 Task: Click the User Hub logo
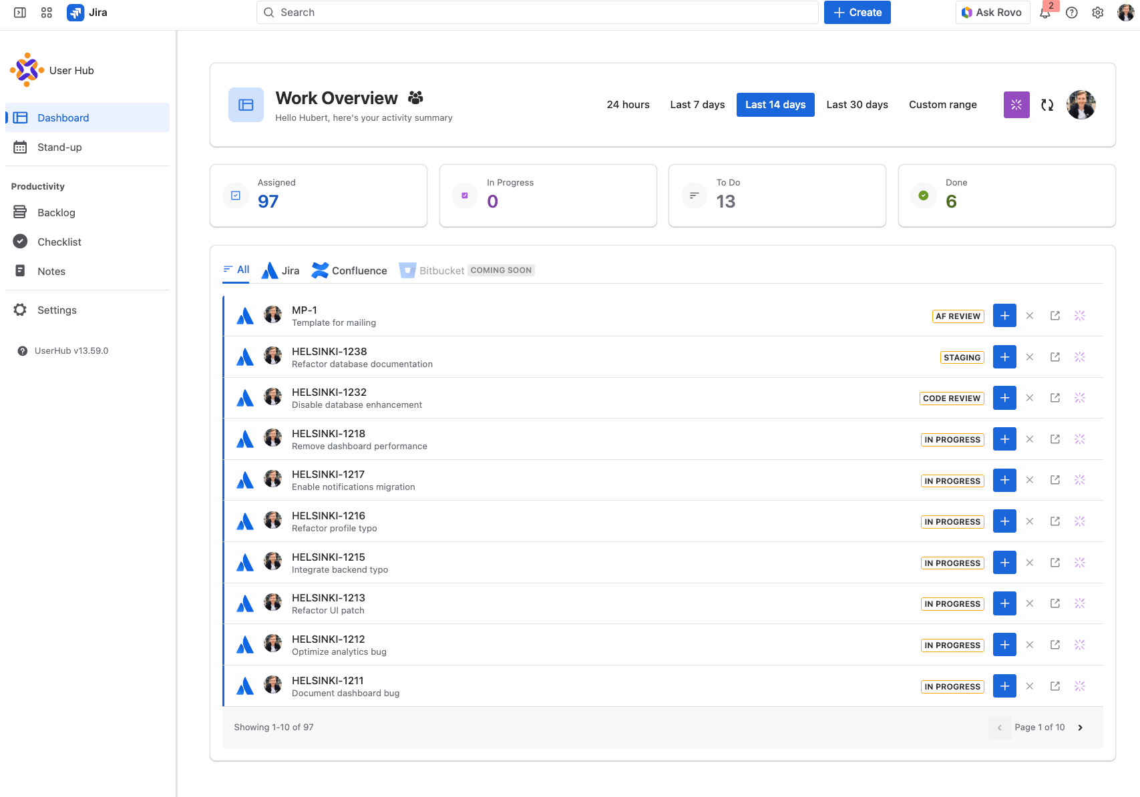point(27,70)
